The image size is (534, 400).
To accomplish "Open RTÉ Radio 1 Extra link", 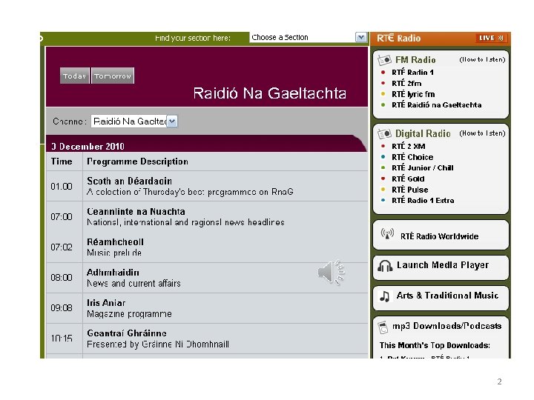I will point(423,200).
